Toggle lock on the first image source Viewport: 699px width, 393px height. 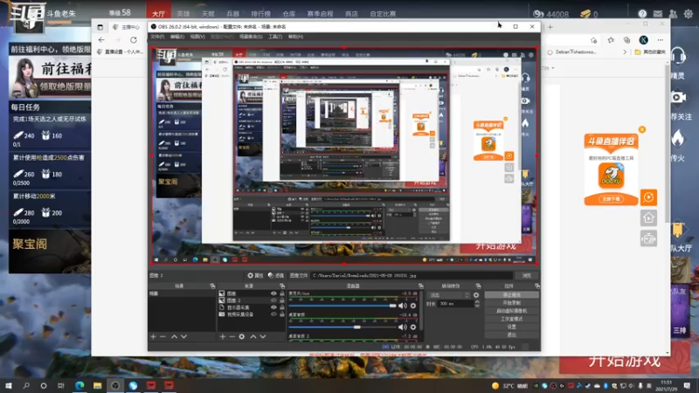point(281,293)
